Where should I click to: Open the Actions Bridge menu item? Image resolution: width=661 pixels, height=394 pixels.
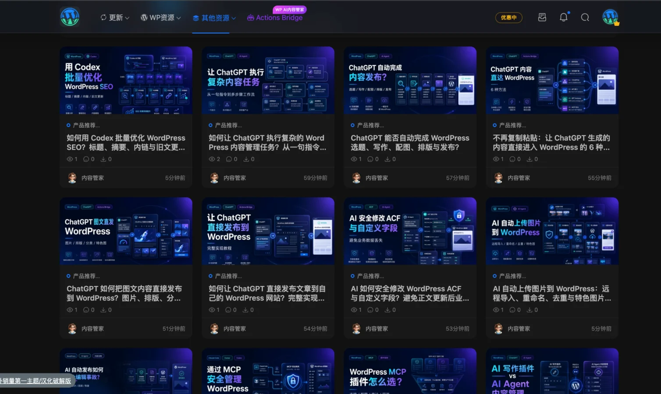pyautogui.click(x=275, y=18)
